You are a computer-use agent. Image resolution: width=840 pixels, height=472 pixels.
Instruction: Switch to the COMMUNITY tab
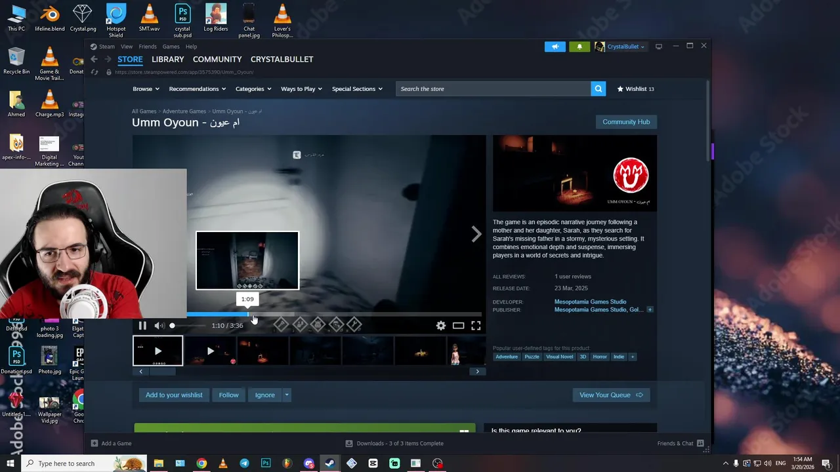coord(217,59)
